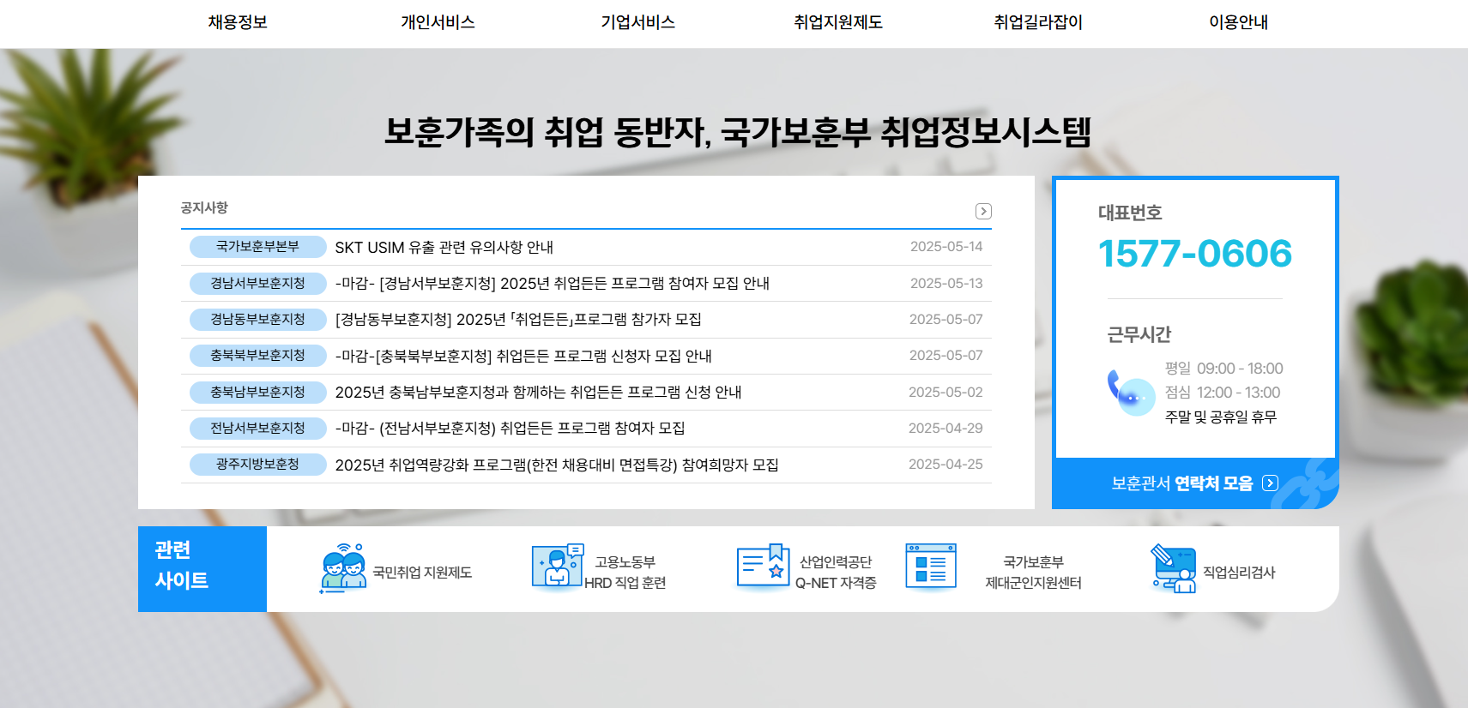Screen dimensions: 1468x708
Task: Open the 취업길라잡이 menu
Action: pos(1038,22)
